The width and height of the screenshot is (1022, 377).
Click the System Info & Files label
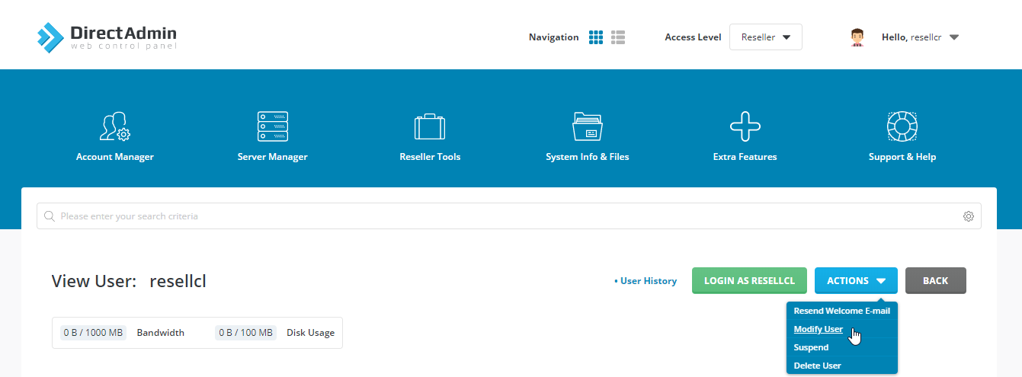click(x=588, y=157)
